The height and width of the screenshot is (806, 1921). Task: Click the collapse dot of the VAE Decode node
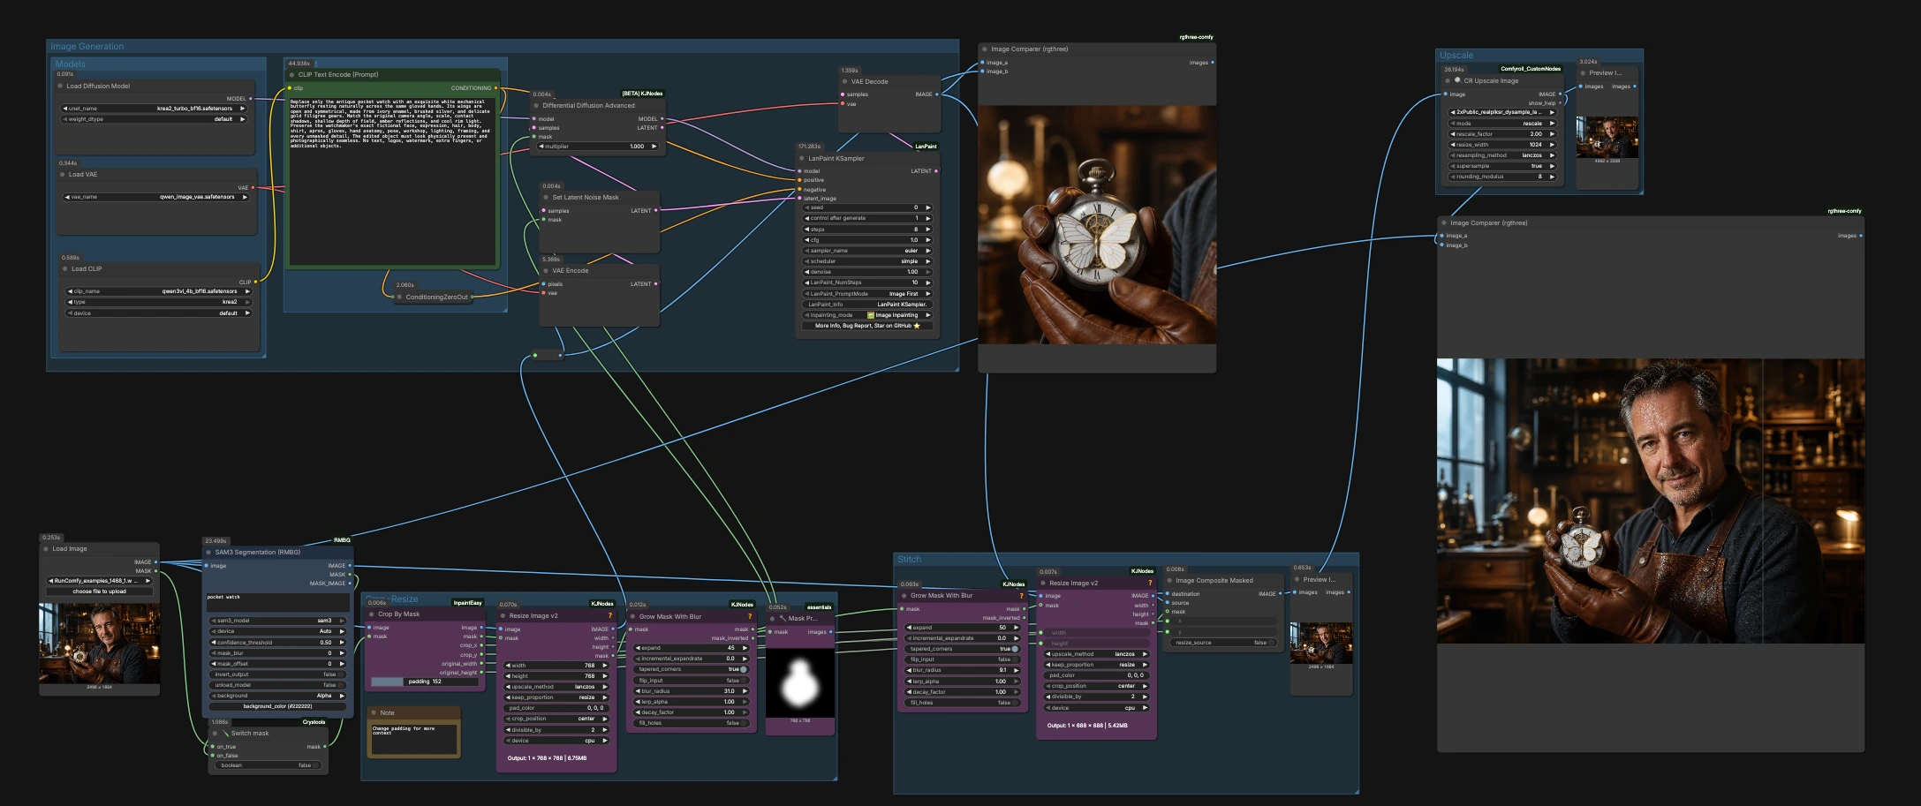pyautogui.click(x=845, y=82)
